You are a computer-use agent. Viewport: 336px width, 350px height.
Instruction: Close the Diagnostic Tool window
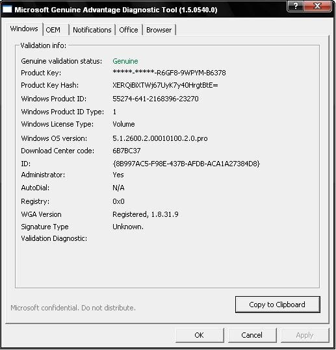pos(317,6)
